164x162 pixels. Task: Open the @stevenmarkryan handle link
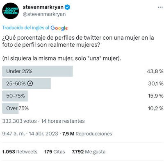44,14
